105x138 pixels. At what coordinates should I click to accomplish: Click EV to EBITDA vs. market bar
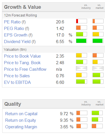coord(98,82)
